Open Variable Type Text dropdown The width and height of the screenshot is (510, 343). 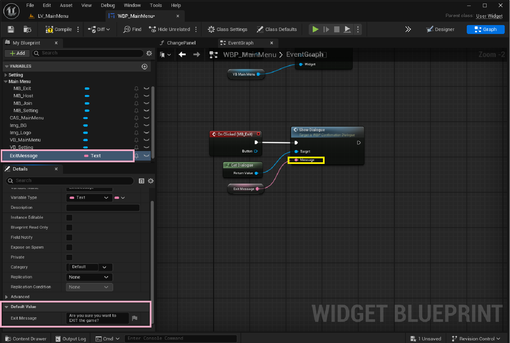pyautogui.click(x=89, y=198)
